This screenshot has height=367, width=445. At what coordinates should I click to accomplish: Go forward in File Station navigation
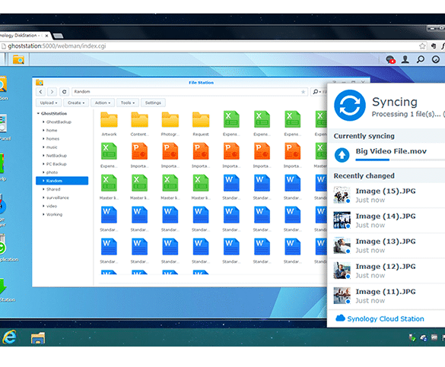(52, 91)
